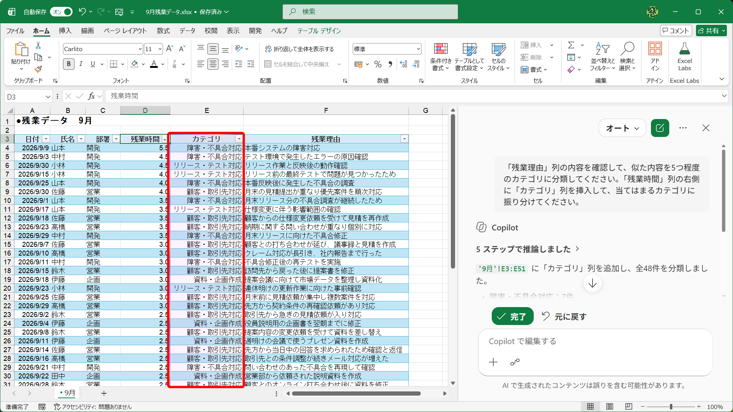733x412 pixels.
Task: Toggle the AutoSave (自動保存) switch
Action: [61, 12]
